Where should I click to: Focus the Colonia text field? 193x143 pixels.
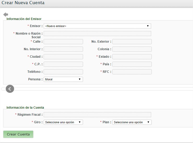tap(132, 49)
